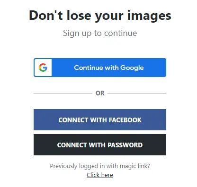This screenshot has width=197, height=187.
Task: Click the multicolored Google G logo
Action: 43,68
